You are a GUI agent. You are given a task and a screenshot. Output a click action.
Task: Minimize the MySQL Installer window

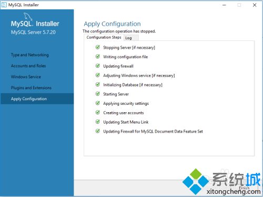coord(224,5)
